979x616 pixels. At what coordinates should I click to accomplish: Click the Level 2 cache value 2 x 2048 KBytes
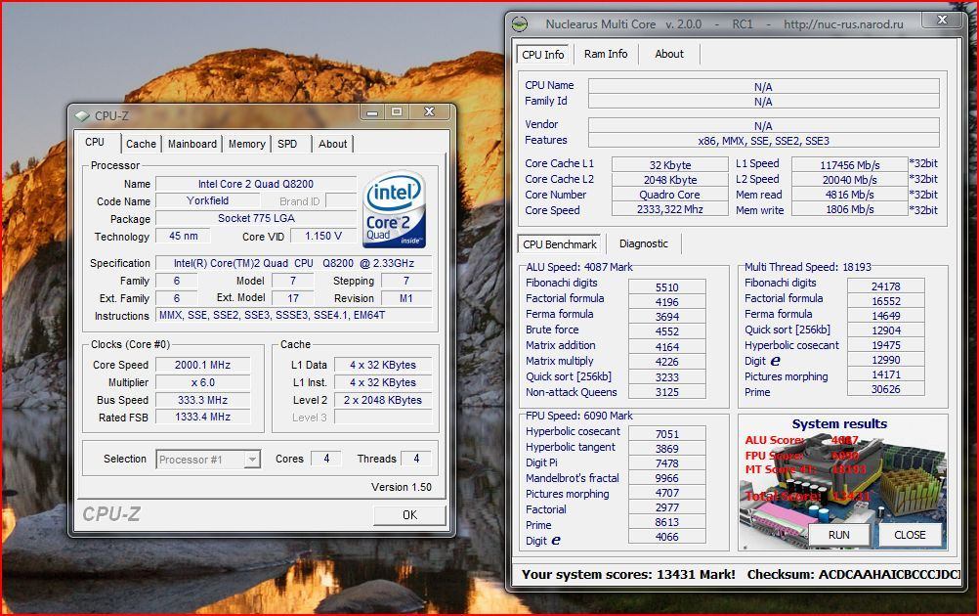(383, 400)
